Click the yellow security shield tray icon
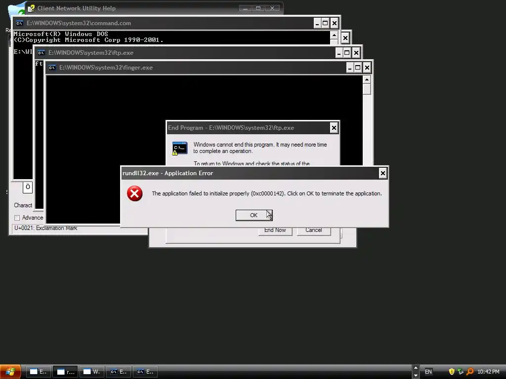The height and width of the screenshot is (379, 506). 452,372
